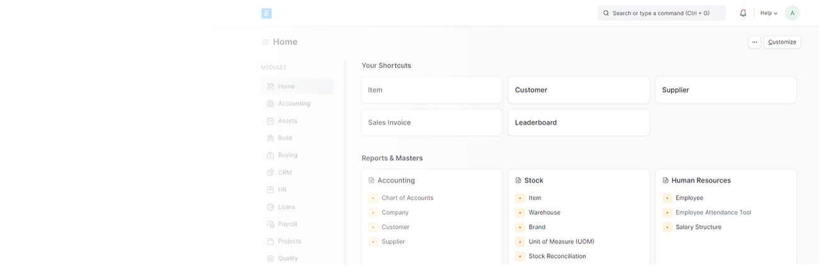
Task: Open Stock Reconciliation link
Action: click(x=557, y=257)
